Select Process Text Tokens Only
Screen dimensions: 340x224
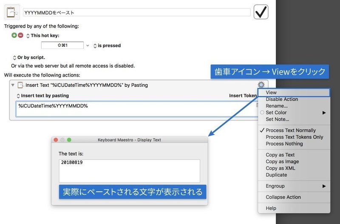(x=294, y=137)
